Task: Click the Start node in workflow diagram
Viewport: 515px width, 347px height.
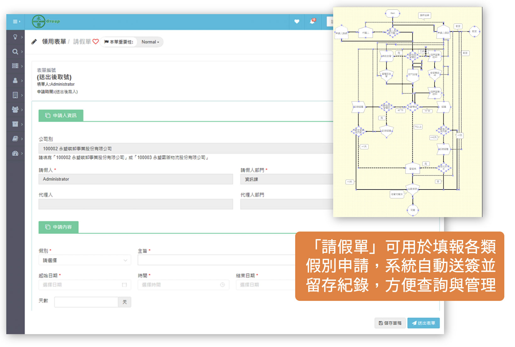Action: (x=393, y=13)
